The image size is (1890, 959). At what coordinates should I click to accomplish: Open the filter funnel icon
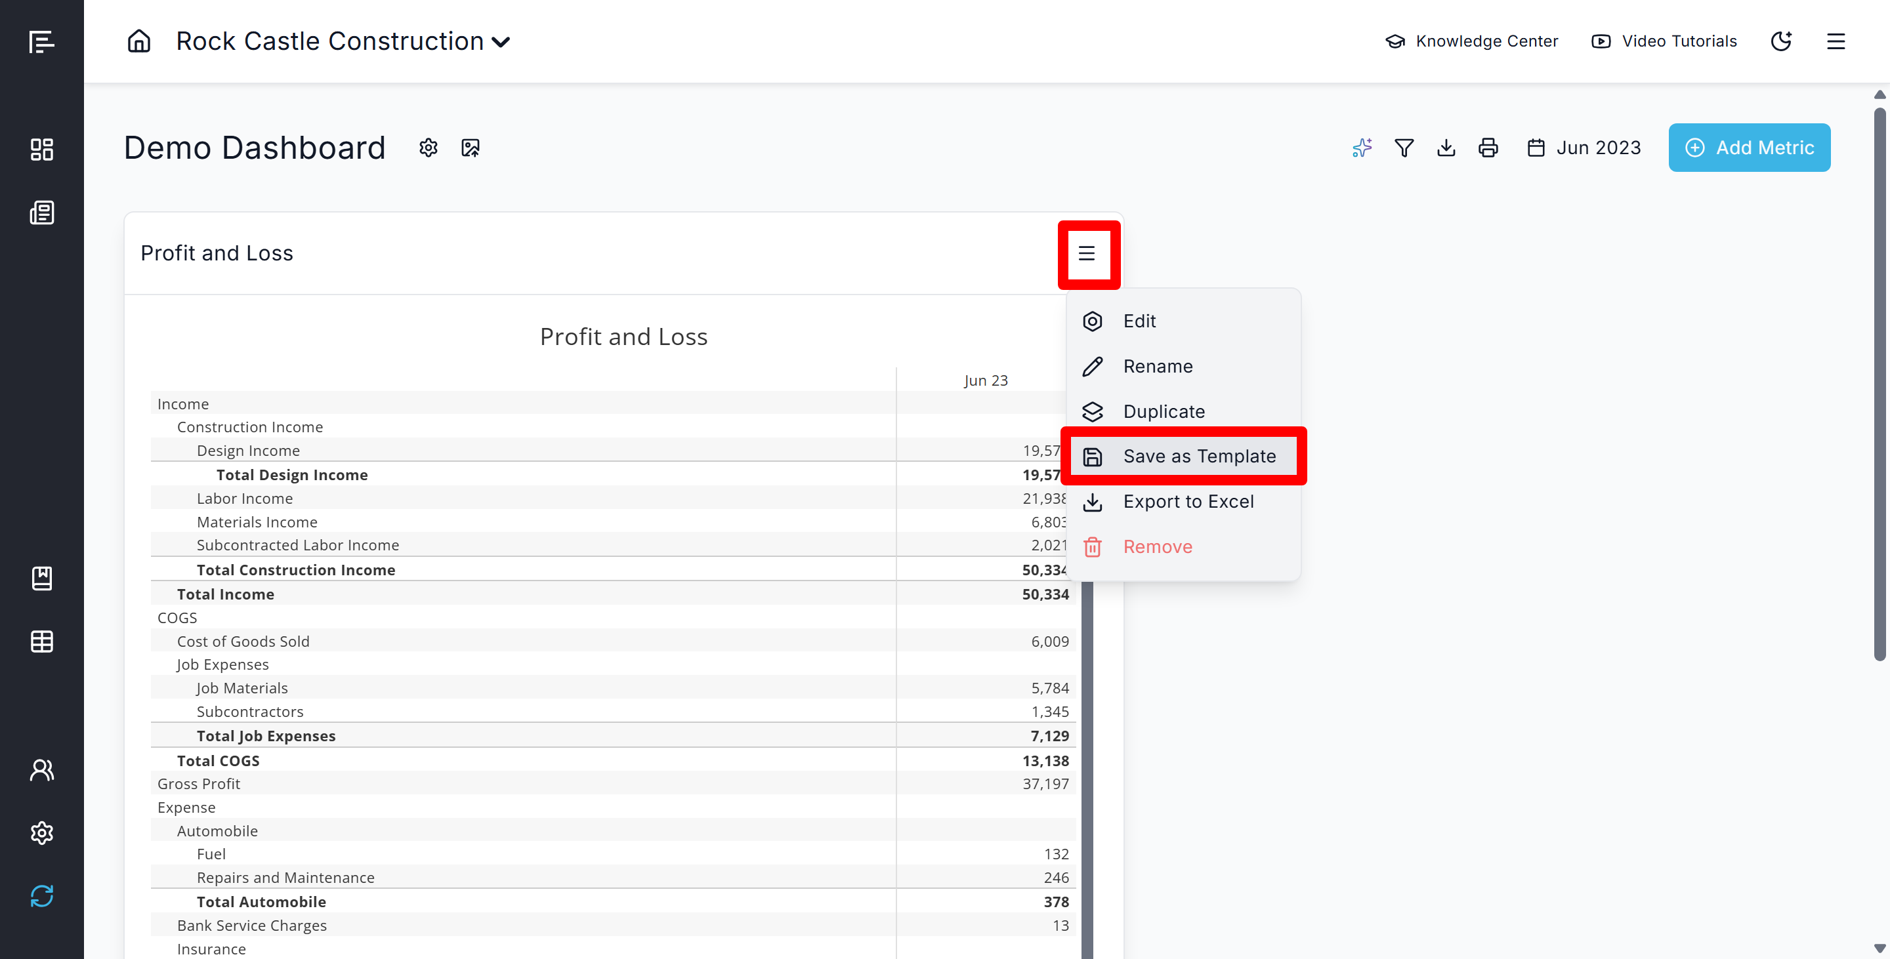click(1404, 148)
